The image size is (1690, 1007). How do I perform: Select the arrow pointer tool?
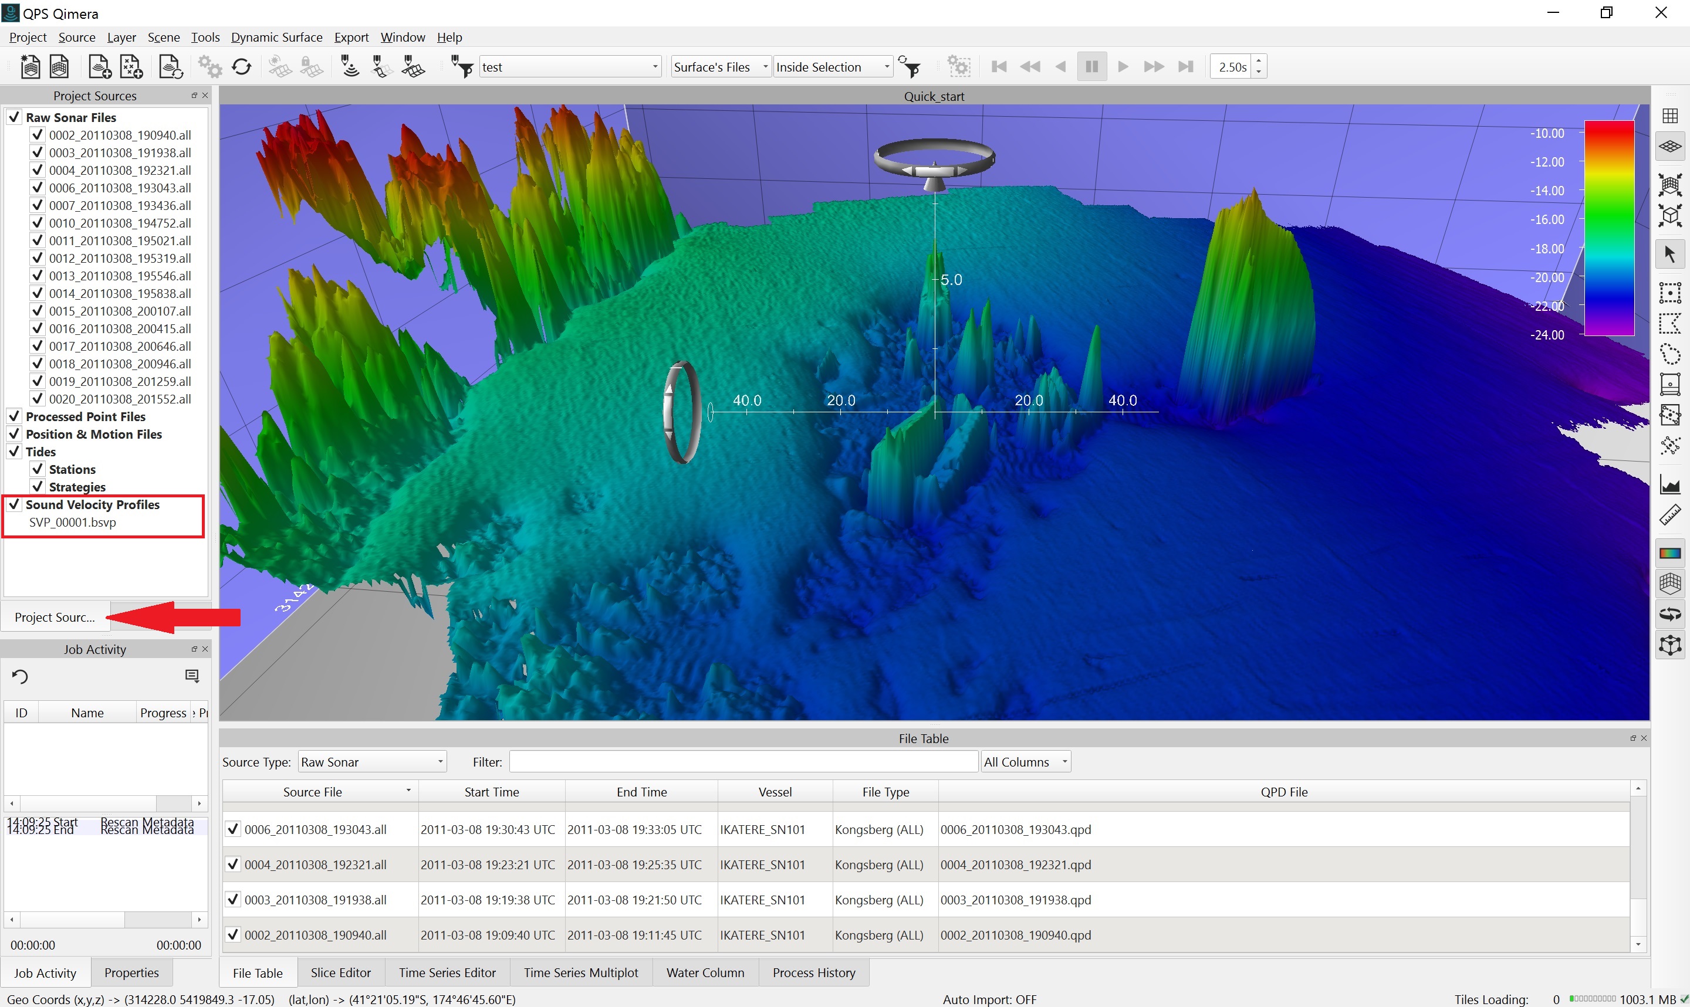pyautogui.click(x=1669, y=255)
